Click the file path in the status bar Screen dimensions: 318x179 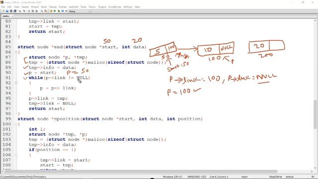pos(23,177)
